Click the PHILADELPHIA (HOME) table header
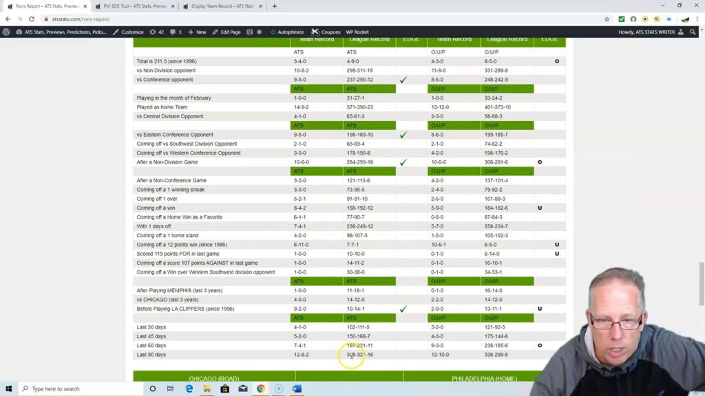This screenshot has width=705, height=396. tap(484, 379)
